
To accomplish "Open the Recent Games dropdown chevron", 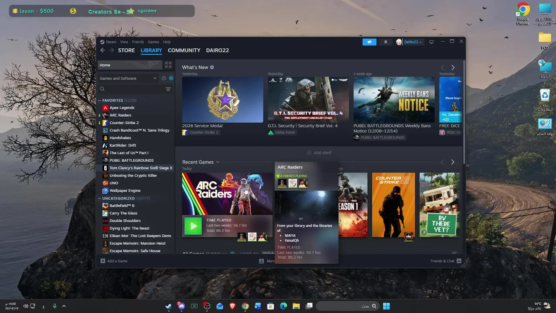I will [218, 162].
